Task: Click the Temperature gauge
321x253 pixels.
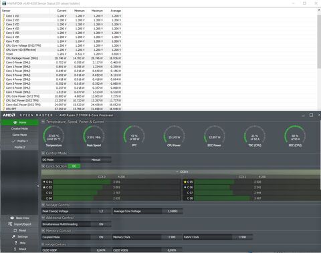Action: click(x=53, y=136)
